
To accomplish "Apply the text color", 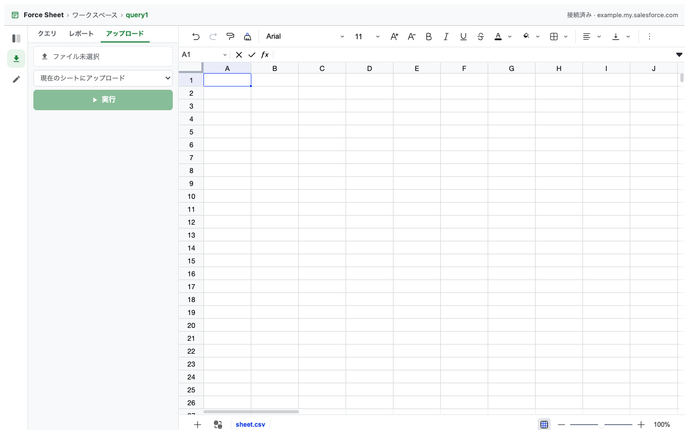I will coord(498,37).
